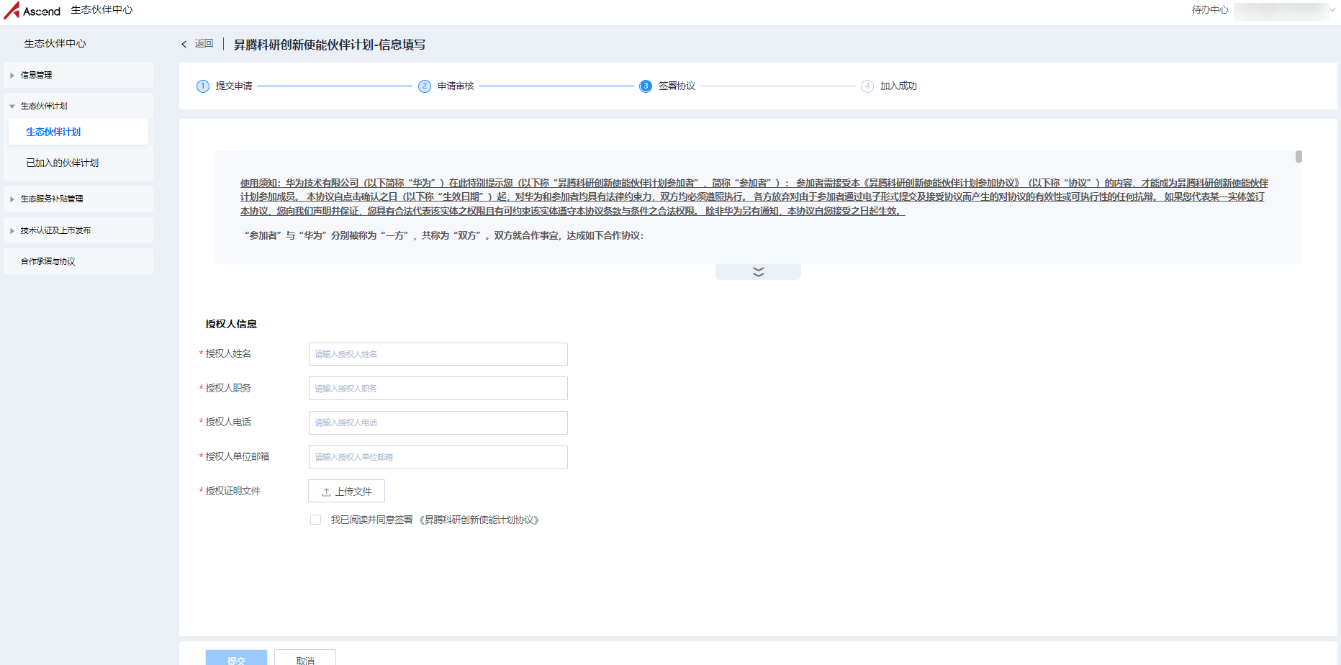Click the 授权人信息 section heading

pos(231,324)
